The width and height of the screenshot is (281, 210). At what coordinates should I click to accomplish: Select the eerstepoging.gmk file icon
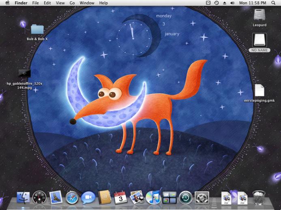(260, 90)
